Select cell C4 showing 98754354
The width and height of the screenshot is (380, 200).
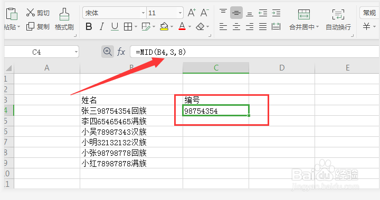[x=216, y=111]
